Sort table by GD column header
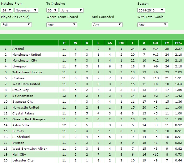 coord(156,43)
